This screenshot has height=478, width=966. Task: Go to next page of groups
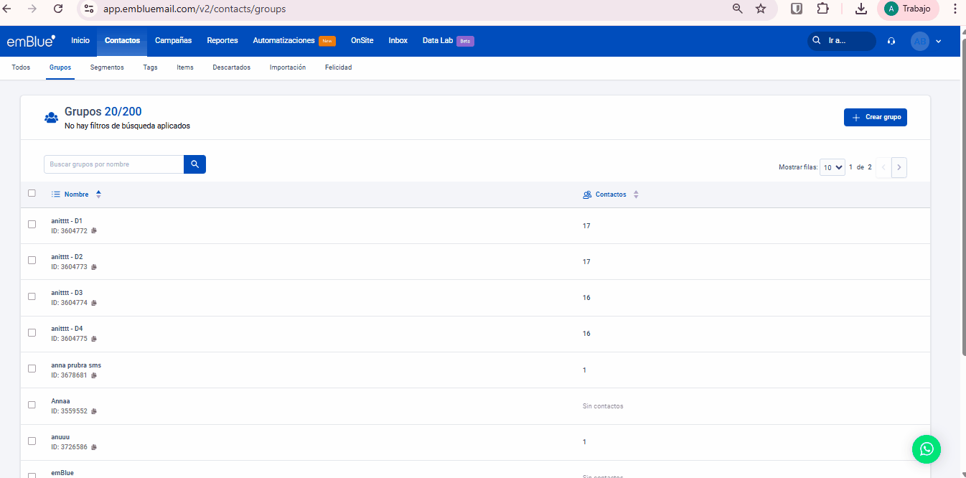click(899, 167)
